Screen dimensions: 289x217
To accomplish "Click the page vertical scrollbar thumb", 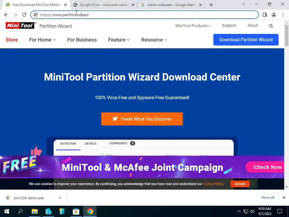I will pyautogui.click(x=286, y=35).
